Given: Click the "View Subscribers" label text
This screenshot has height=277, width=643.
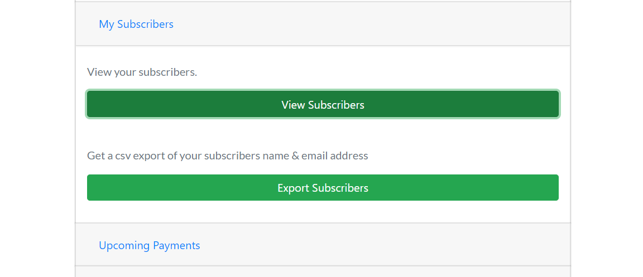Looking at the screenshot, I should pyautogui.click(x=323, y=105).
